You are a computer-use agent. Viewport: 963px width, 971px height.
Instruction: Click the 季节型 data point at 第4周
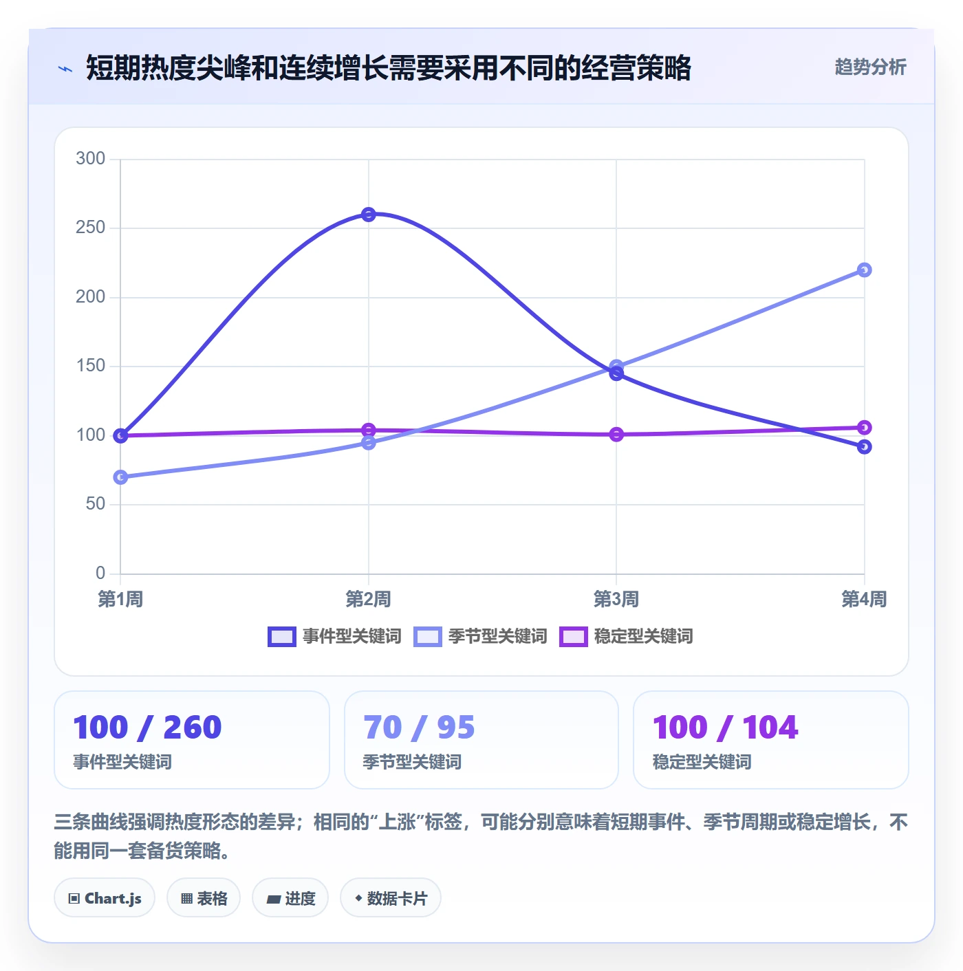point(865,270)
